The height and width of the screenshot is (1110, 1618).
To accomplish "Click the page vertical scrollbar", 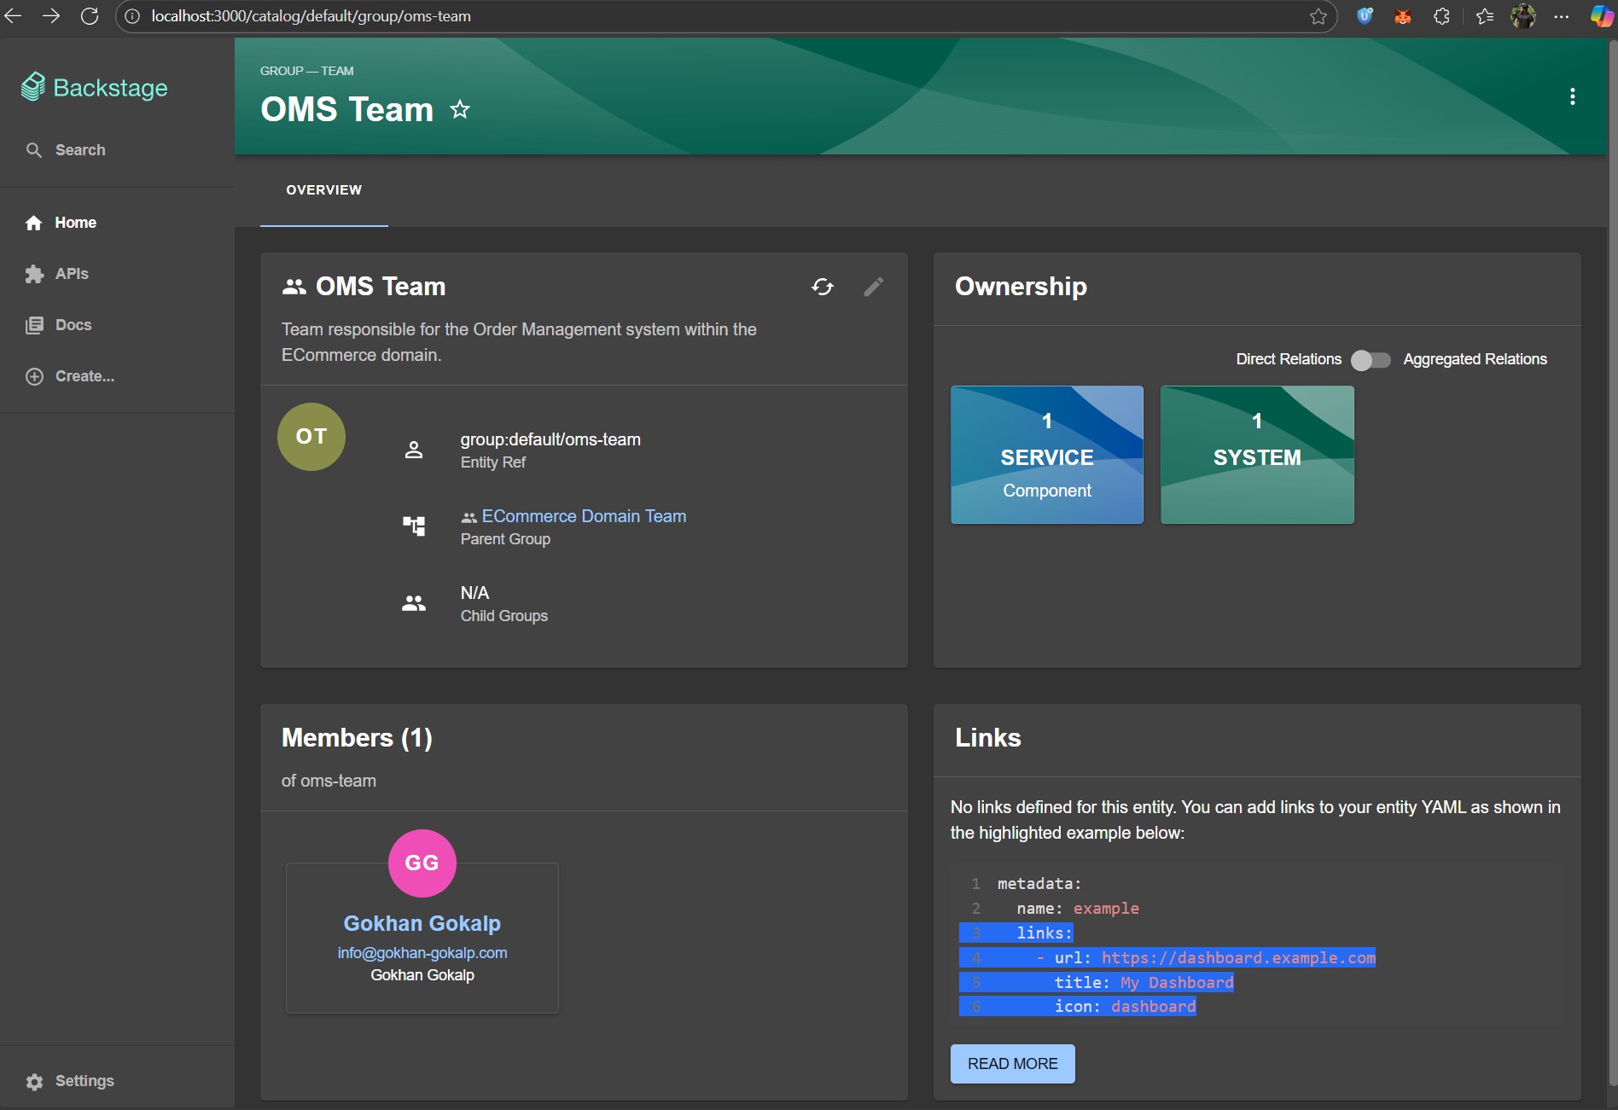I will pyautogui.click(x=1612, y=563).
